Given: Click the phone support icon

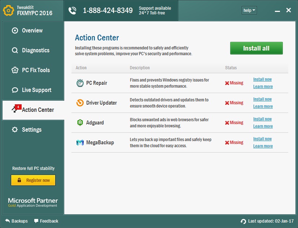Looking at the screenshot, I should tap(73, 10).
